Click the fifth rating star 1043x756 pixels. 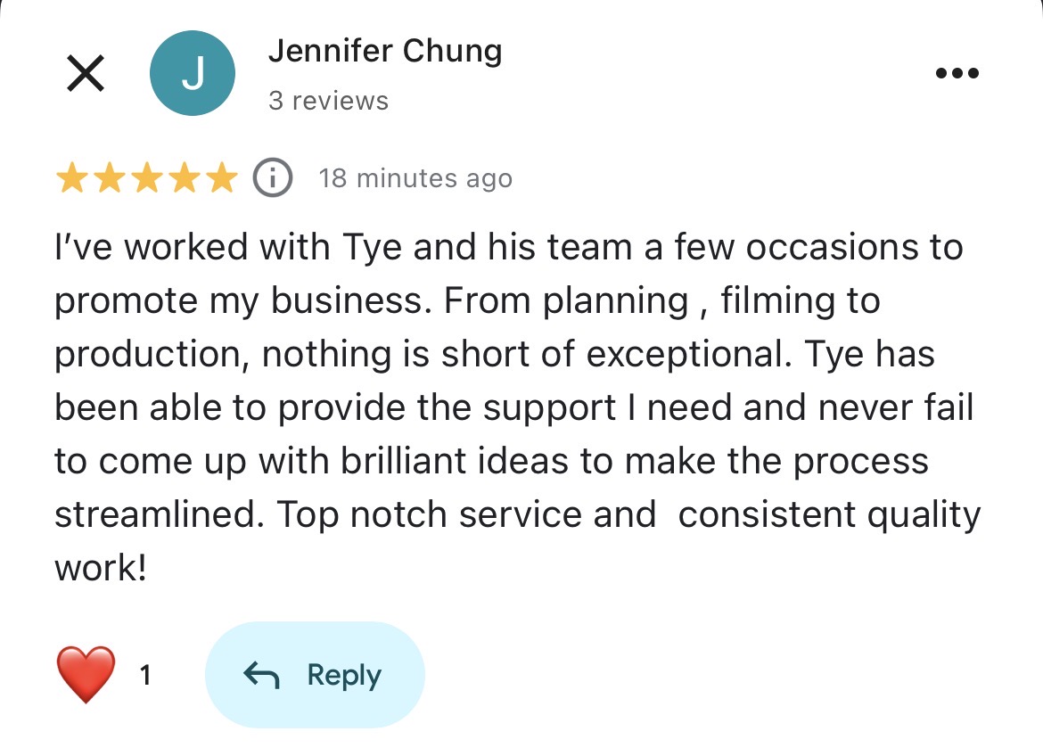click(220, 179)
